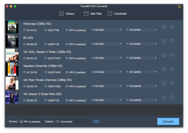
Task: Open the No Subtitle dropdown for Piper Perabo Interview
Action: click(141, 86)
